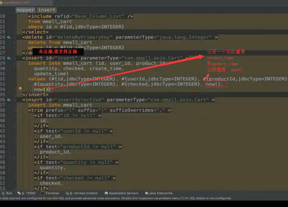Image resolution: width=288 pixels, height=207 pixels.
Task: Click 'user_id,' on line 43
Action: point(51,136)
